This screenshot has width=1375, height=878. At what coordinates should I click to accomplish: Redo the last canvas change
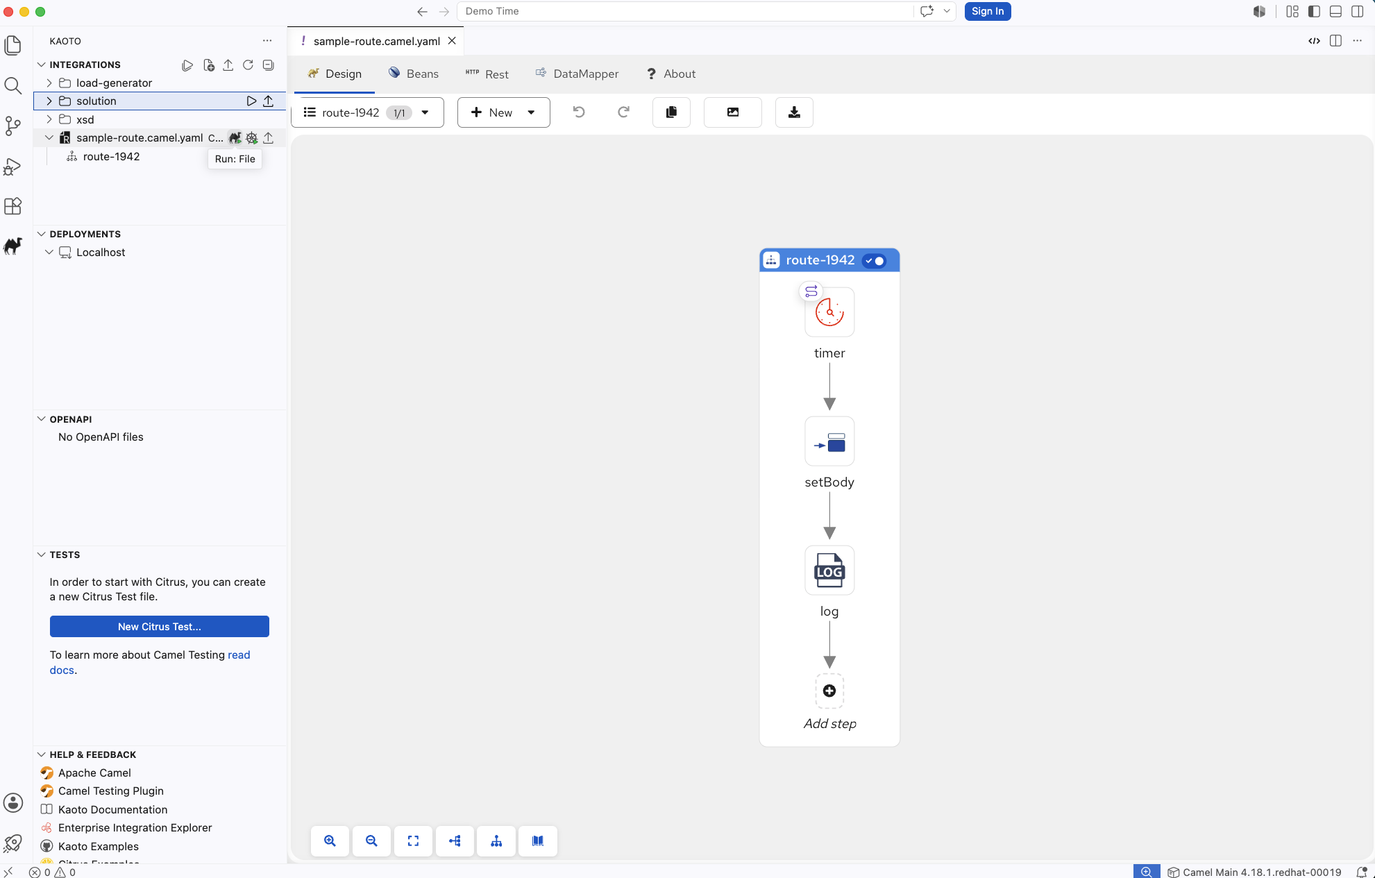point(623,112)
